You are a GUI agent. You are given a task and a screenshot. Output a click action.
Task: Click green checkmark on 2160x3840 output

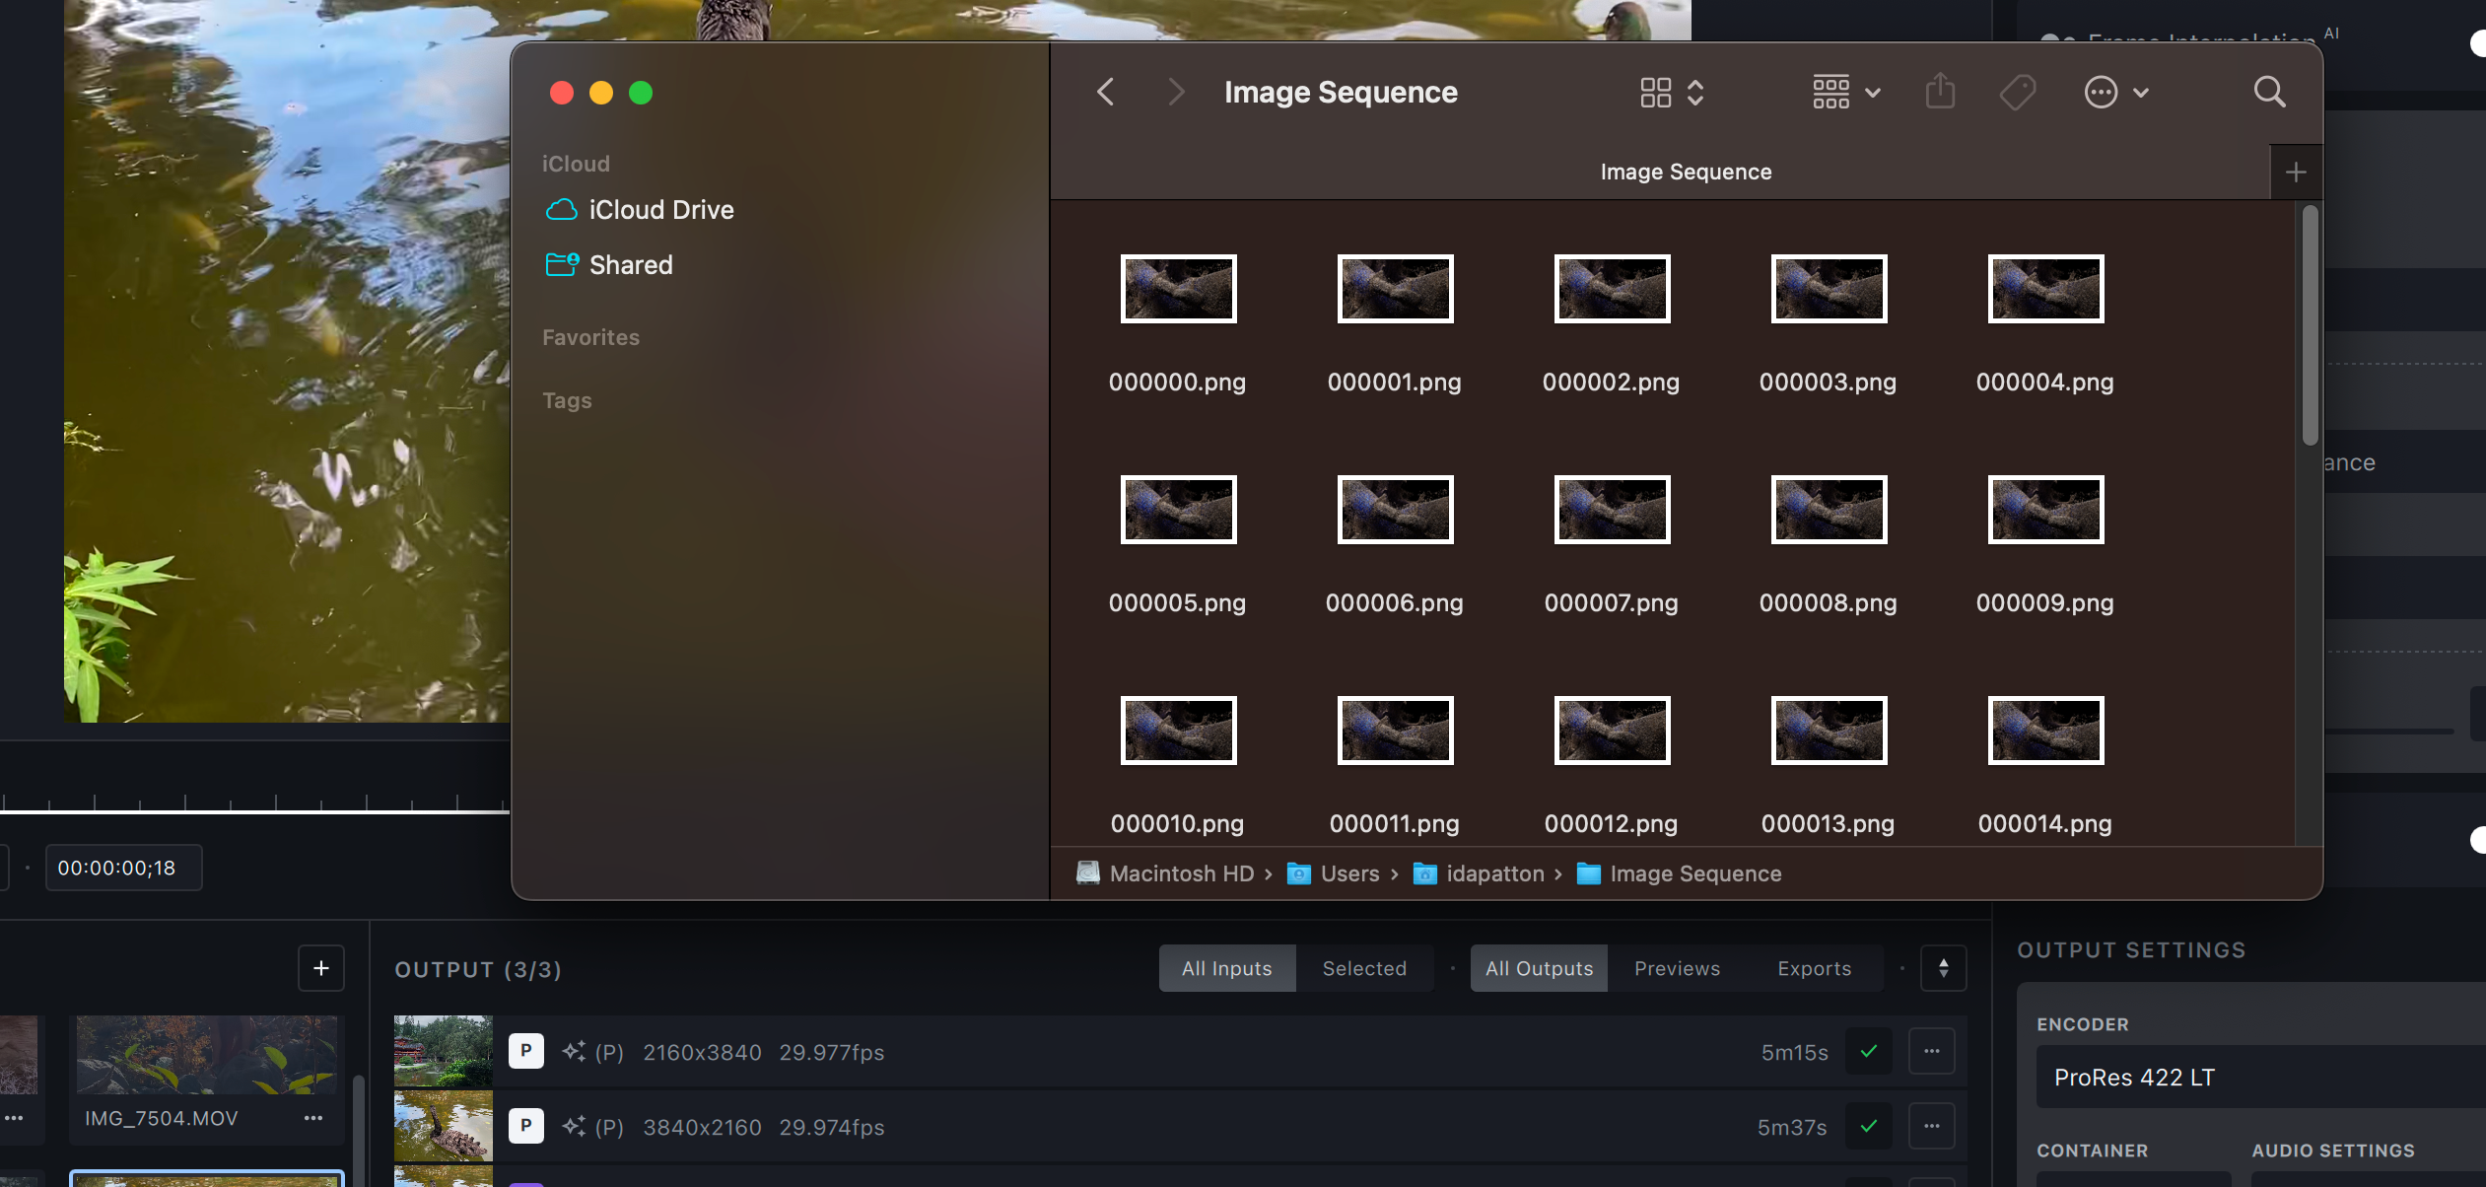1868,1051
